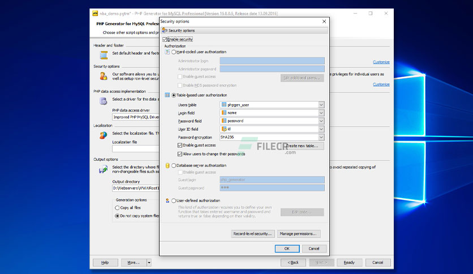
Task: Click the table-based authorization table icon
Action: (x=167, y=95)
